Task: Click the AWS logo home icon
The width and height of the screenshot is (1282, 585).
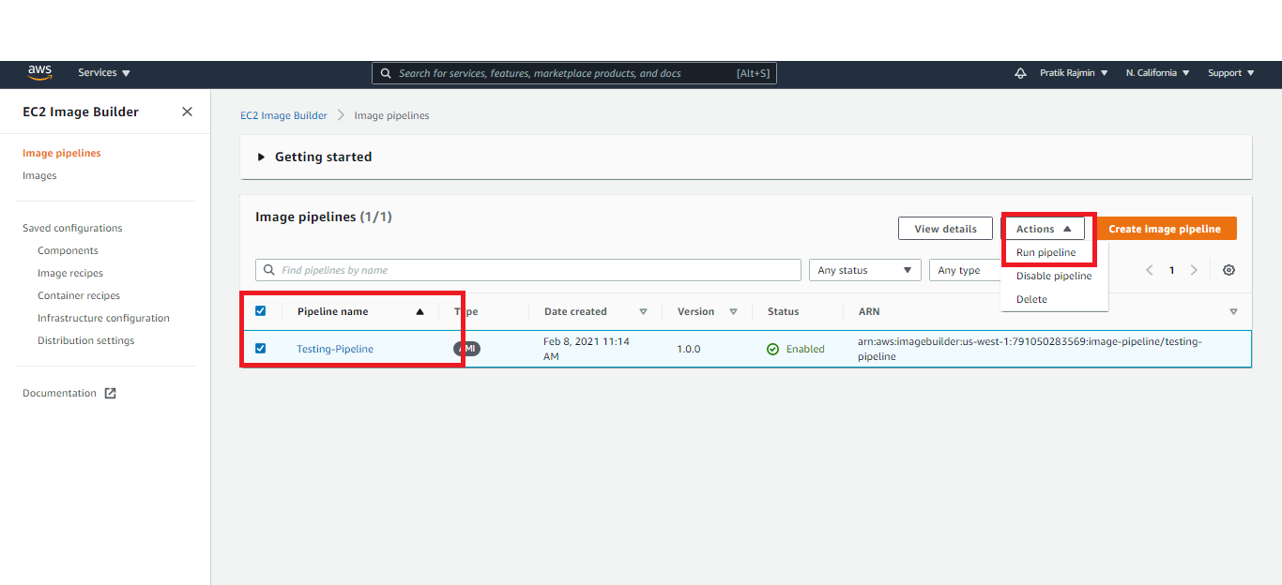Action: point(39,72)
